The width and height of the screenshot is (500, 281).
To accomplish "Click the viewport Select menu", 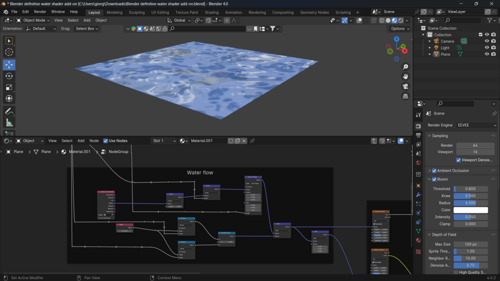I will [73, 20].
